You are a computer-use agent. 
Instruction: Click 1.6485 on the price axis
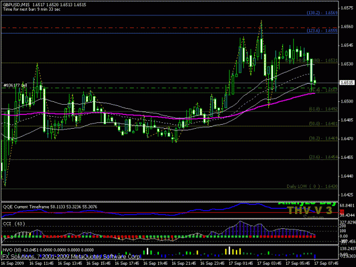tap(347, 120)
